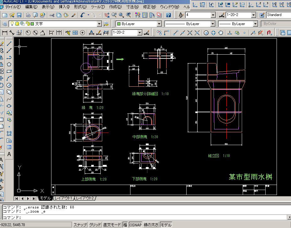Viewport: 291px width, 228px height.
Task: Activate Match Properties brush icon
Action: tap(73, 15)
